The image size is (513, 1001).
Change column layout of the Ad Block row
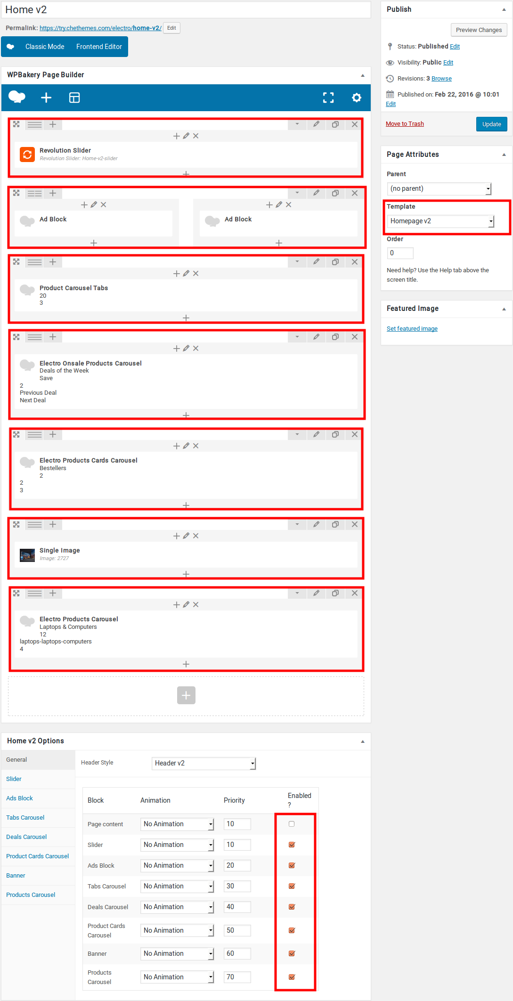(x=34, y=193)
